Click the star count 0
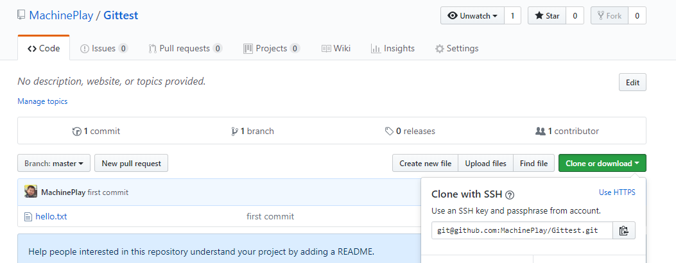The width and height of the screenshot is (676, 263). click(x=575, y=15)
